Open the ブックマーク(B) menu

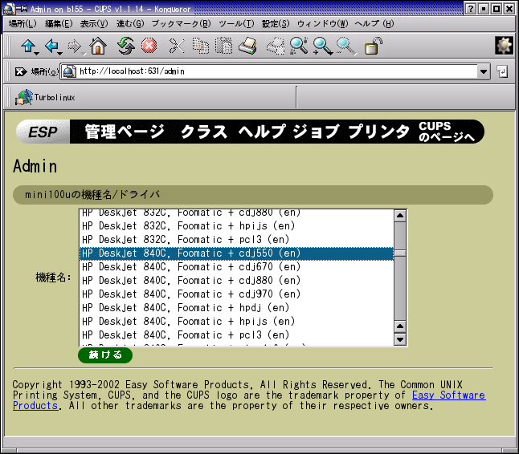(x=181, y=24)
